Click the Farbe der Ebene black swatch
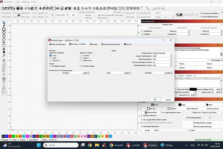This screenshot has height=149, width=223. [x=193, y=89]
